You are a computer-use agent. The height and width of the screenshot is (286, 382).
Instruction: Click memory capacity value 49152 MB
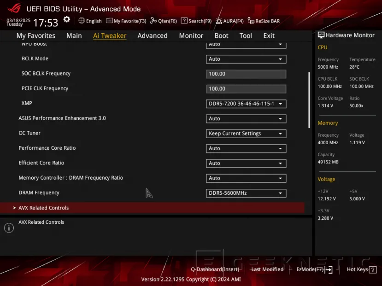coord(328,162)
